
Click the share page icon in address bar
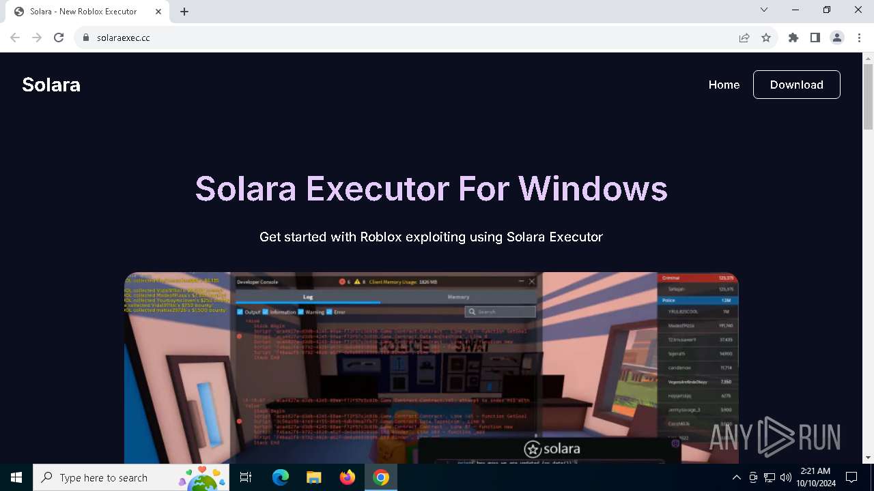[744, 38]
